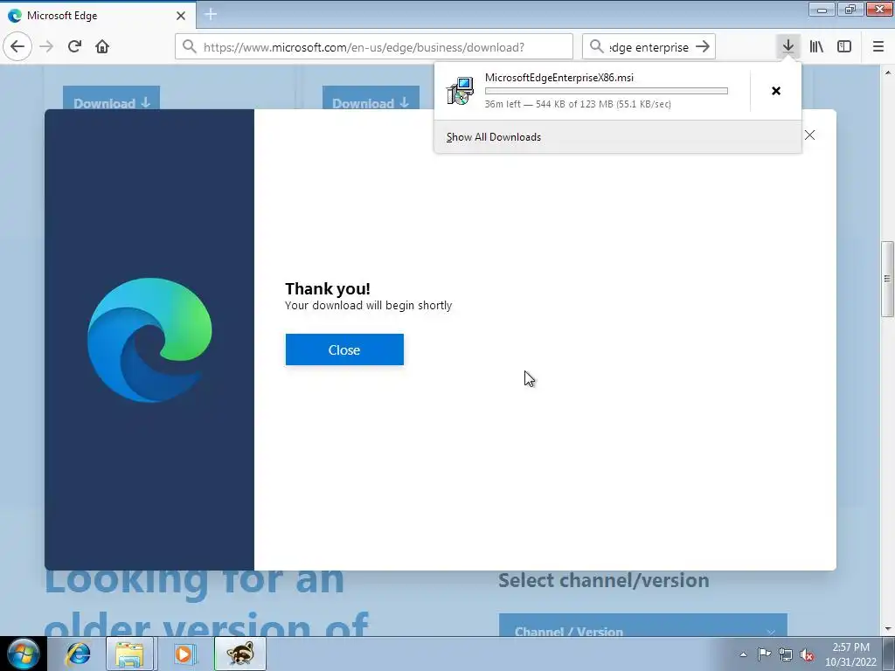Click the left Download button behind the dialog
The height and width of the screenshot is (671, 895).
click(x=111, y=98)
